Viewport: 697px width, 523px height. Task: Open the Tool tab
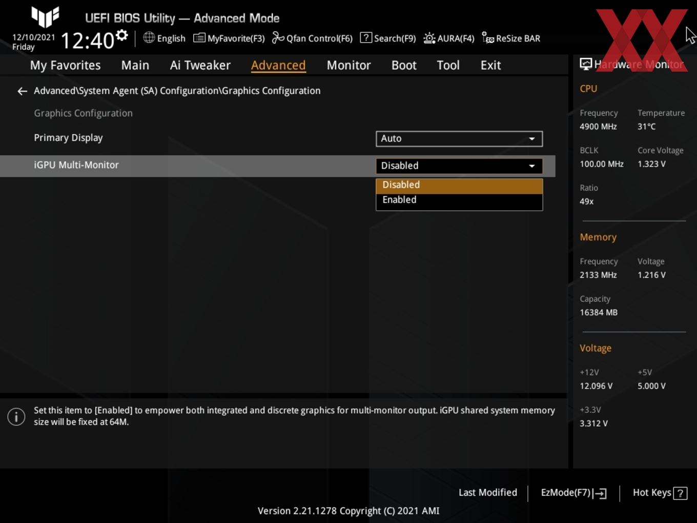[x=448, y=66]
